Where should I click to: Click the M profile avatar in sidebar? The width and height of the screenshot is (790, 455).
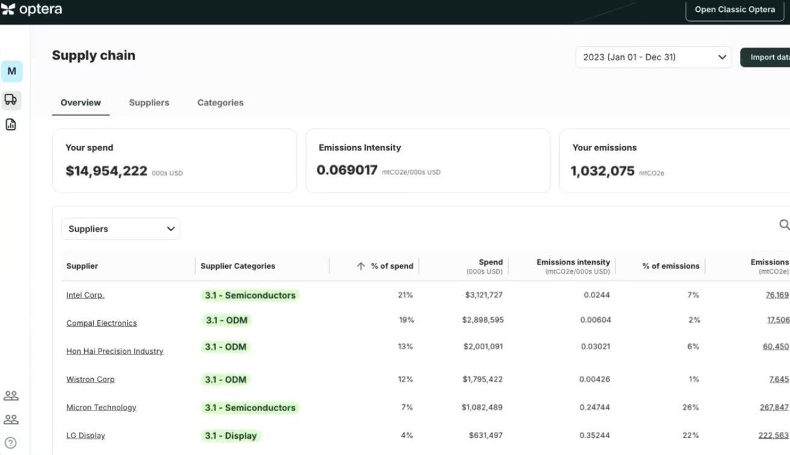[11, 70]
